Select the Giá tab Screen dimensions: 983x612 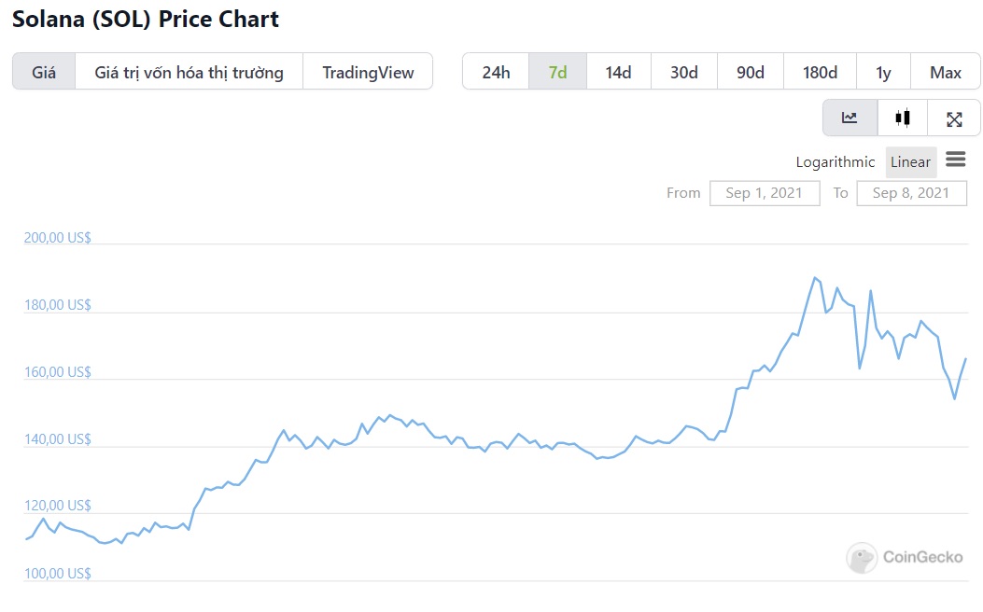tap(44, 72)
